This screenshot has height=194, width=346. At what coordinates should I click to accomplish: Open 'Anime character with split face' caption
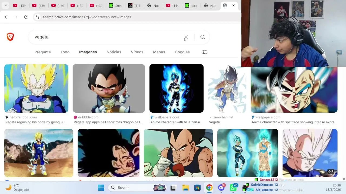[294, 122]
